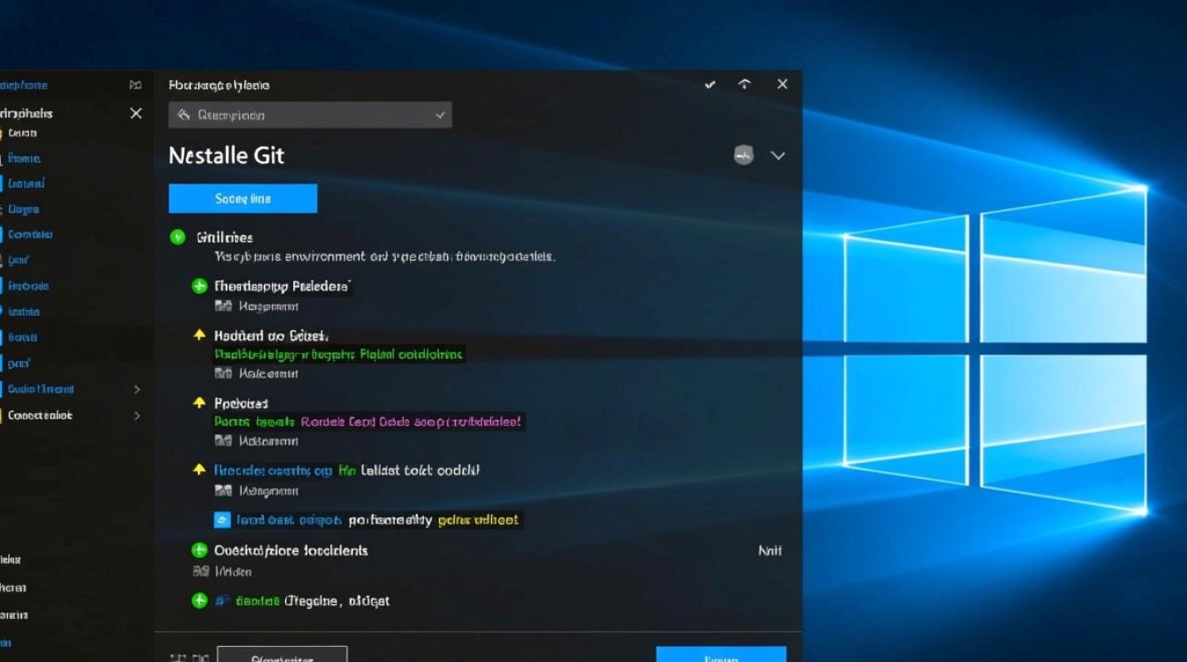Click the blue install button at the bottom right
1187x662 pixels.
721,658
